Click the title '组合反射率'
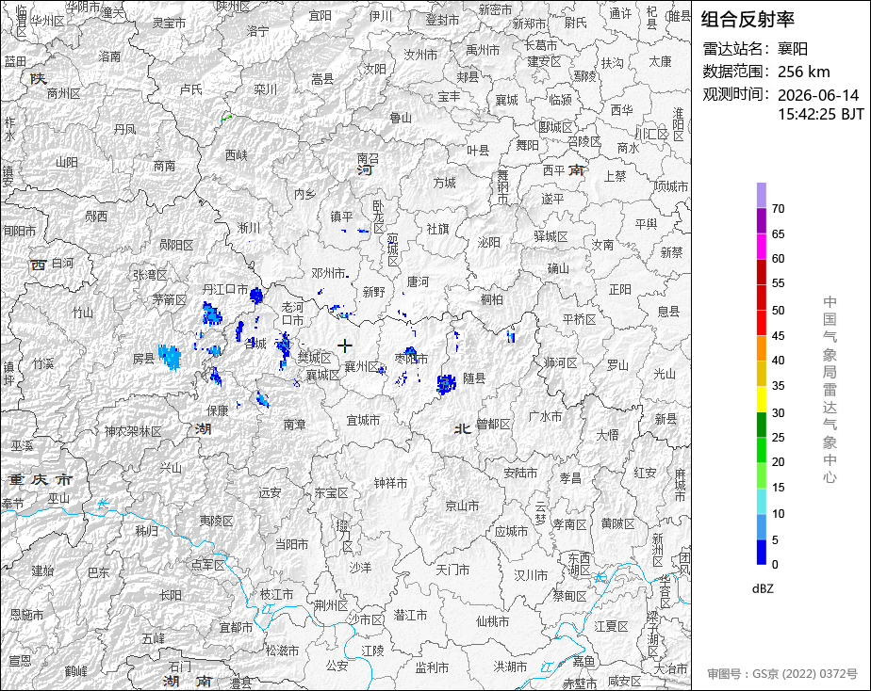 pos(748,20)
